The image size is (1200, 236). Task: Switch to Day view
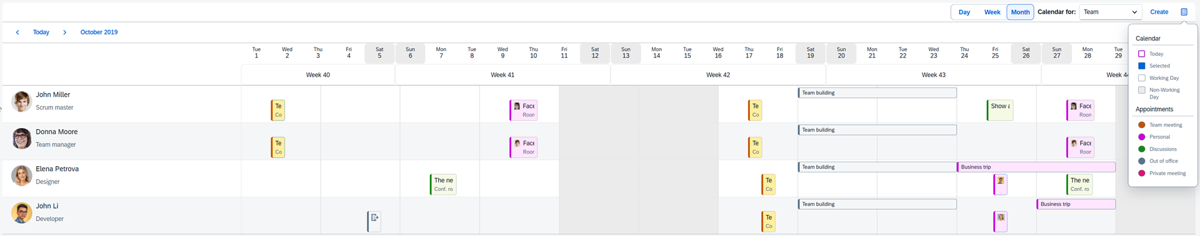point(964,12)
